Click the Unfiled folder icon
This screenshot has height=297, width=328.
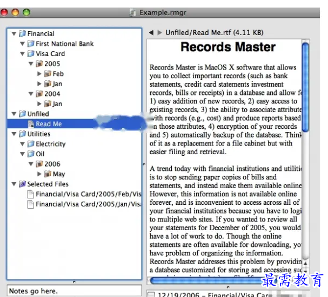[x=22, y=114]
